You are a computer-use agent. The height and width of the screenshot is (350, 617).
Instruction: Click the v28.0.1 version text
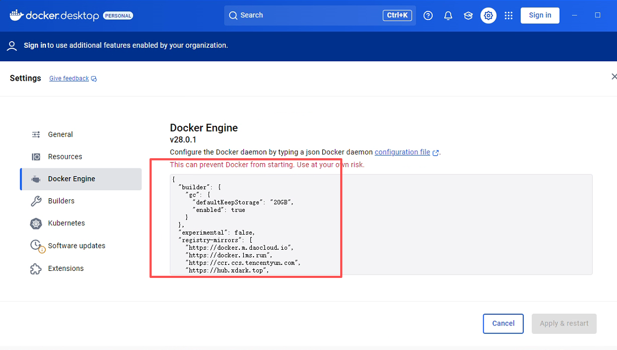coord(183,140)
